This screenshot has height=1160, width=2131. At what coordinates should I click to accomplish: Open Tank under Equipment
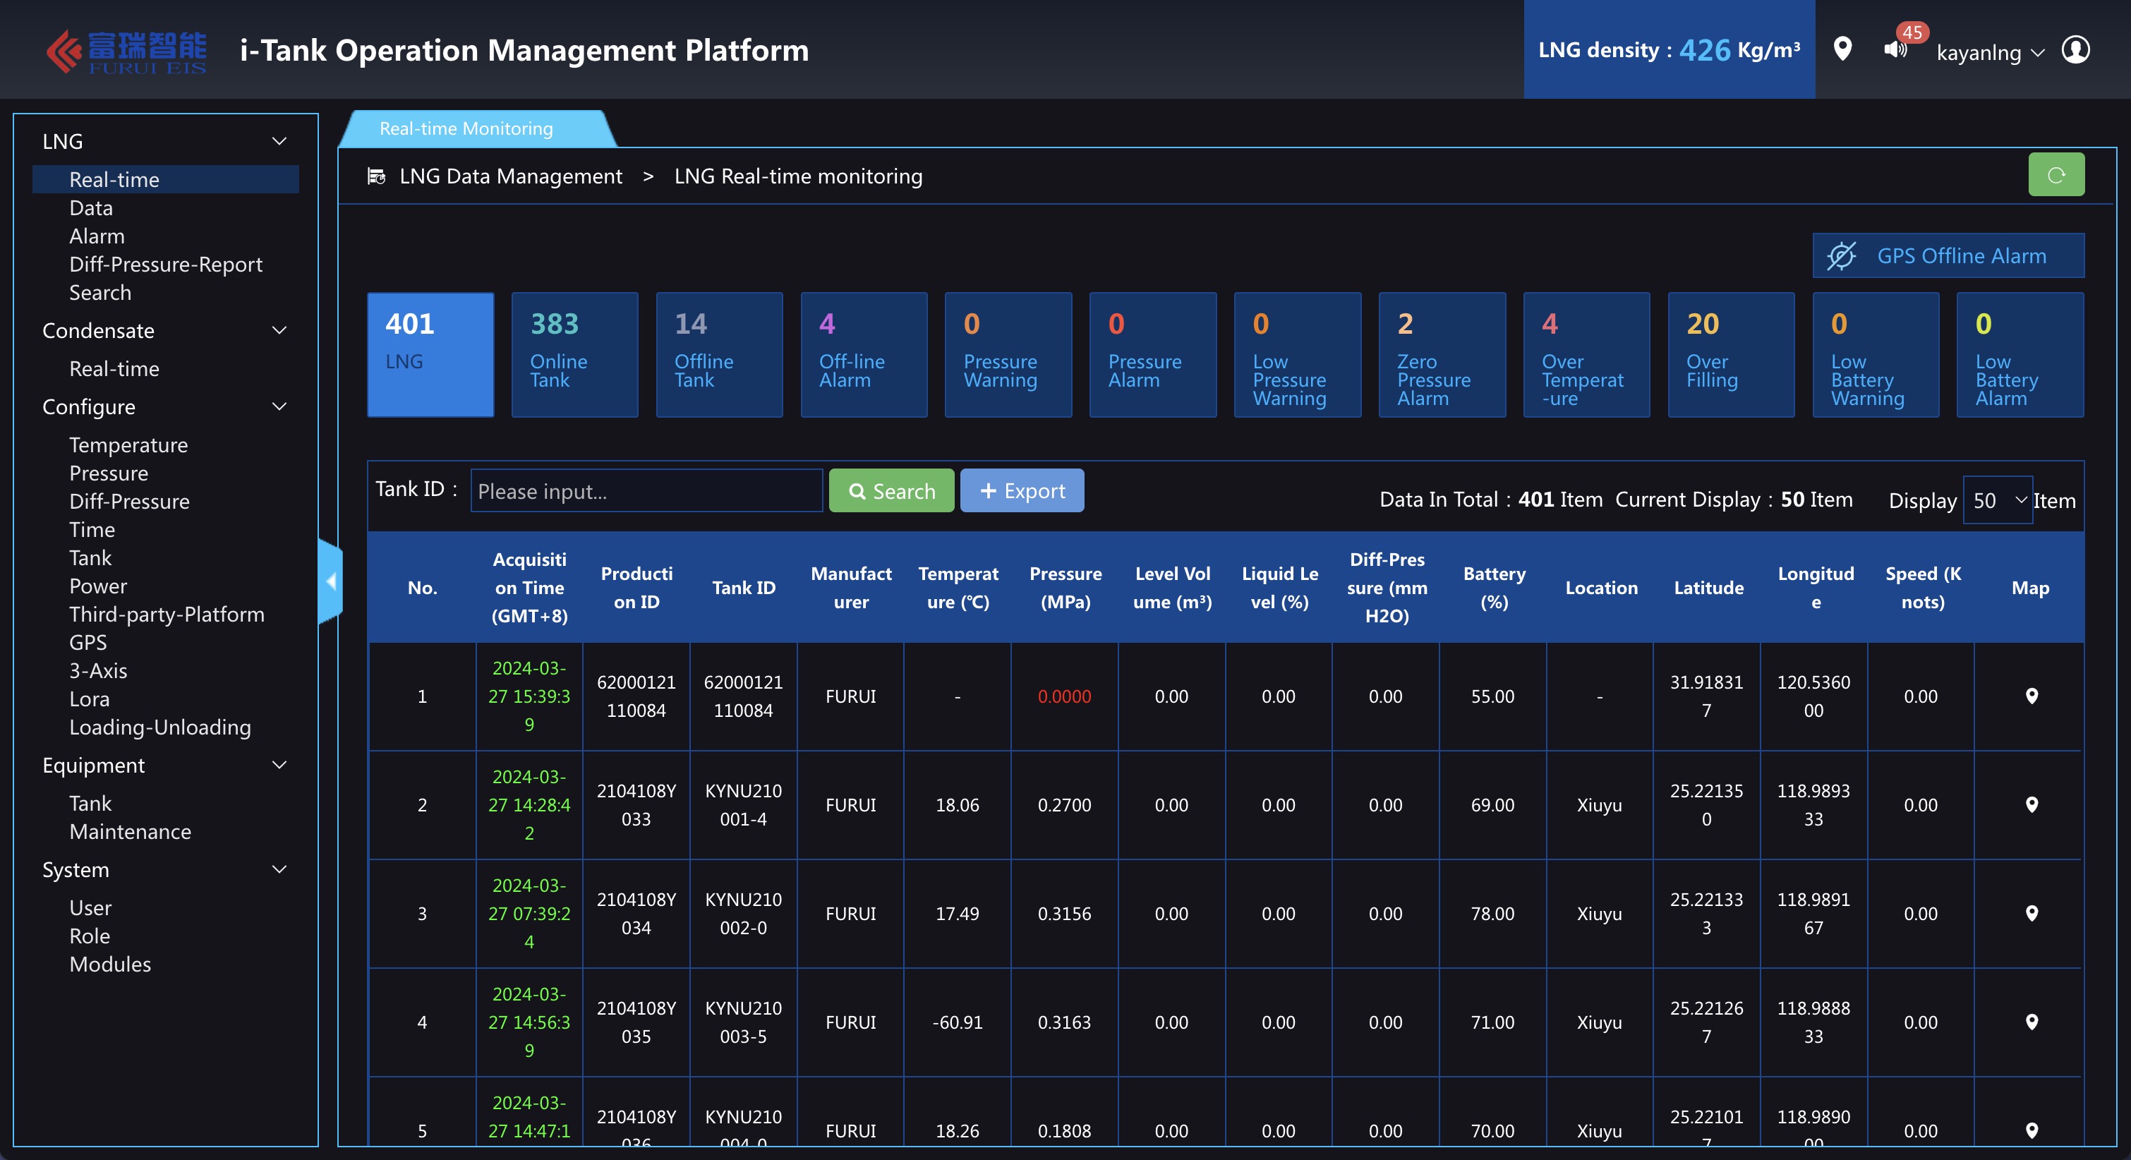tap(90, 802)
